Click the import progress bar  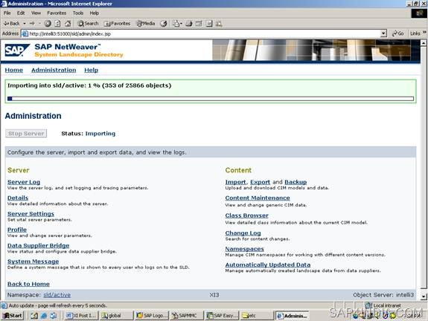pos(211,99)
